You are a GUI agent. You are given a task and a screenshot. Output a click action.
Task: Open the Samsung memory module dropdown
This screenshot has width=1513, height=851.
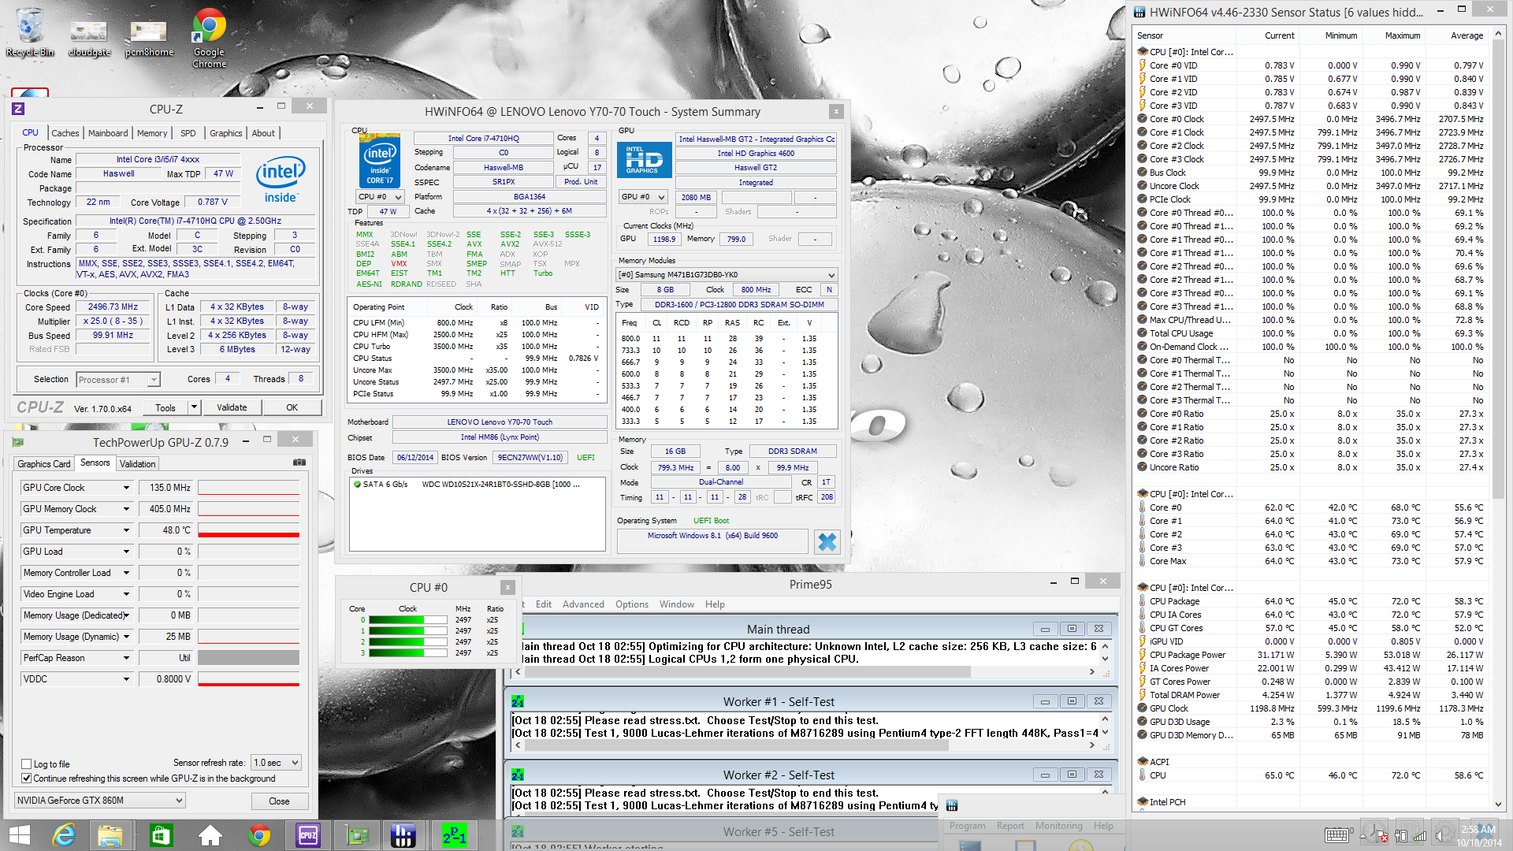726,275
